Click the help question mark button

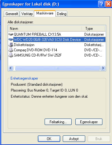pyautogui.click(x=101, y=4)
